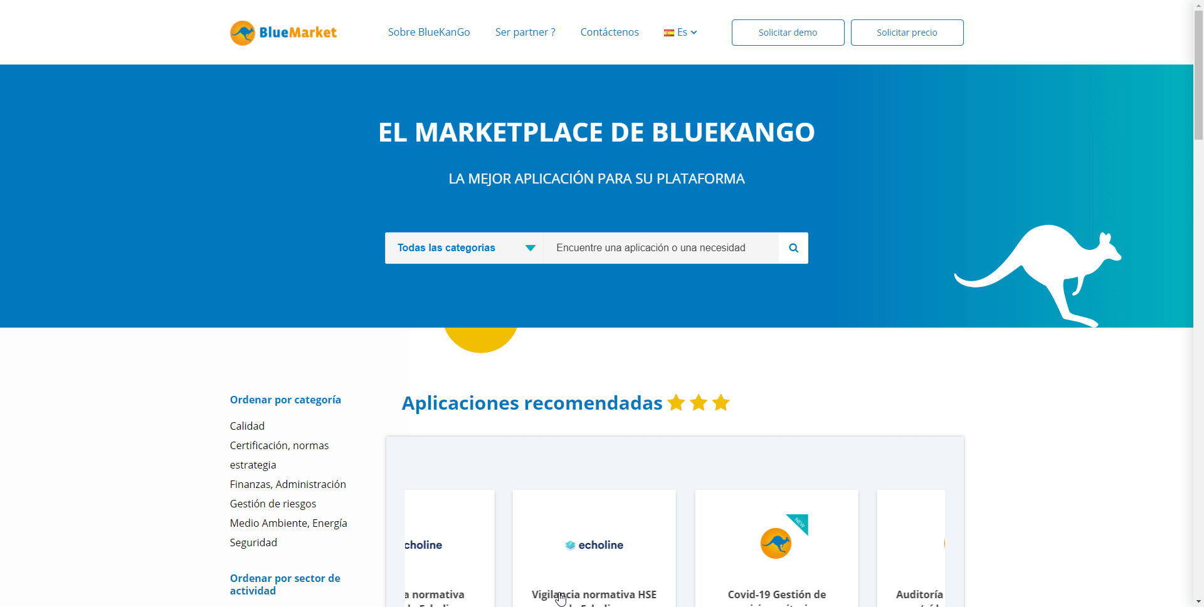Open the Contáctenos menu item
Image resolution: width=1204 pixels, height=607 pixels.
[610, 33]
